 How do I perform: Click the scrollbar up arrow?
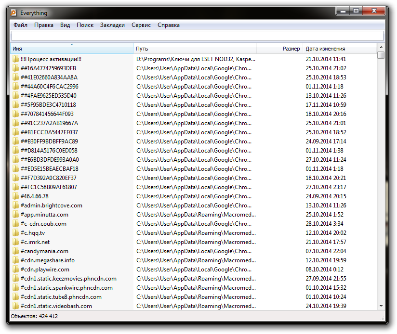pos(381,47)
